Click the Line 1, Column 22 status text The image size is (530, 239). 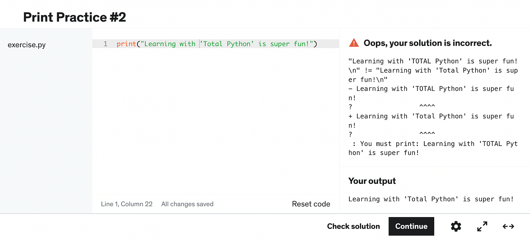point(126,204)
